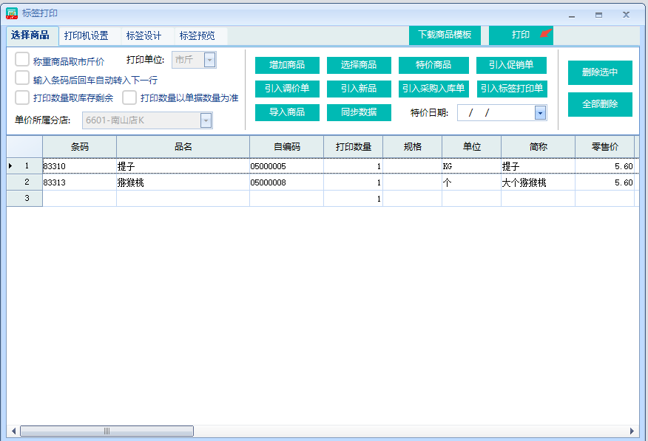Toggle 输入条码后回车自动转入下一行 checkbox
This screenshot has width=648, height=441.
click(x=22, y=78)
